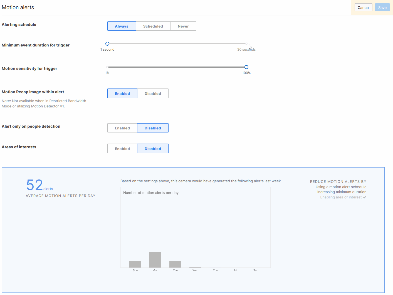Click Enabled for Motion Recap image
The height and width of the screenshot is (295, 393).
tap(122, 94)
